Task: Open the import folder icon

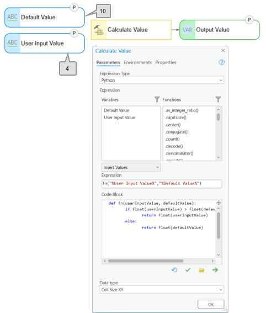Action: click(201, 270)
